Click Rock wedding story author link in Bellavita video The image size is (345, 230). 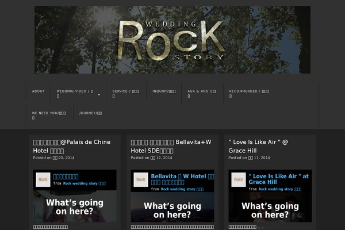click(x=182, y=189)
